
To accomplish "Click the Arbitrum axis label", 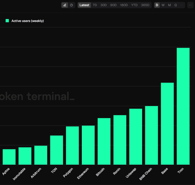I will pyautogui.click(x=36, y=173).
